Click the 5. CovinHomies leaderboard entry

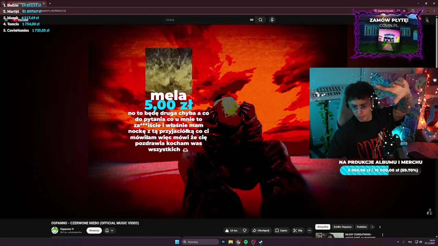tap(26, 30)
